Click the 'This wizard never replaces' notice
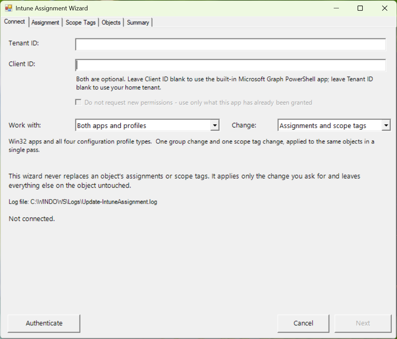397x339 pixels. pyautogui.click(x=184, y=180)
